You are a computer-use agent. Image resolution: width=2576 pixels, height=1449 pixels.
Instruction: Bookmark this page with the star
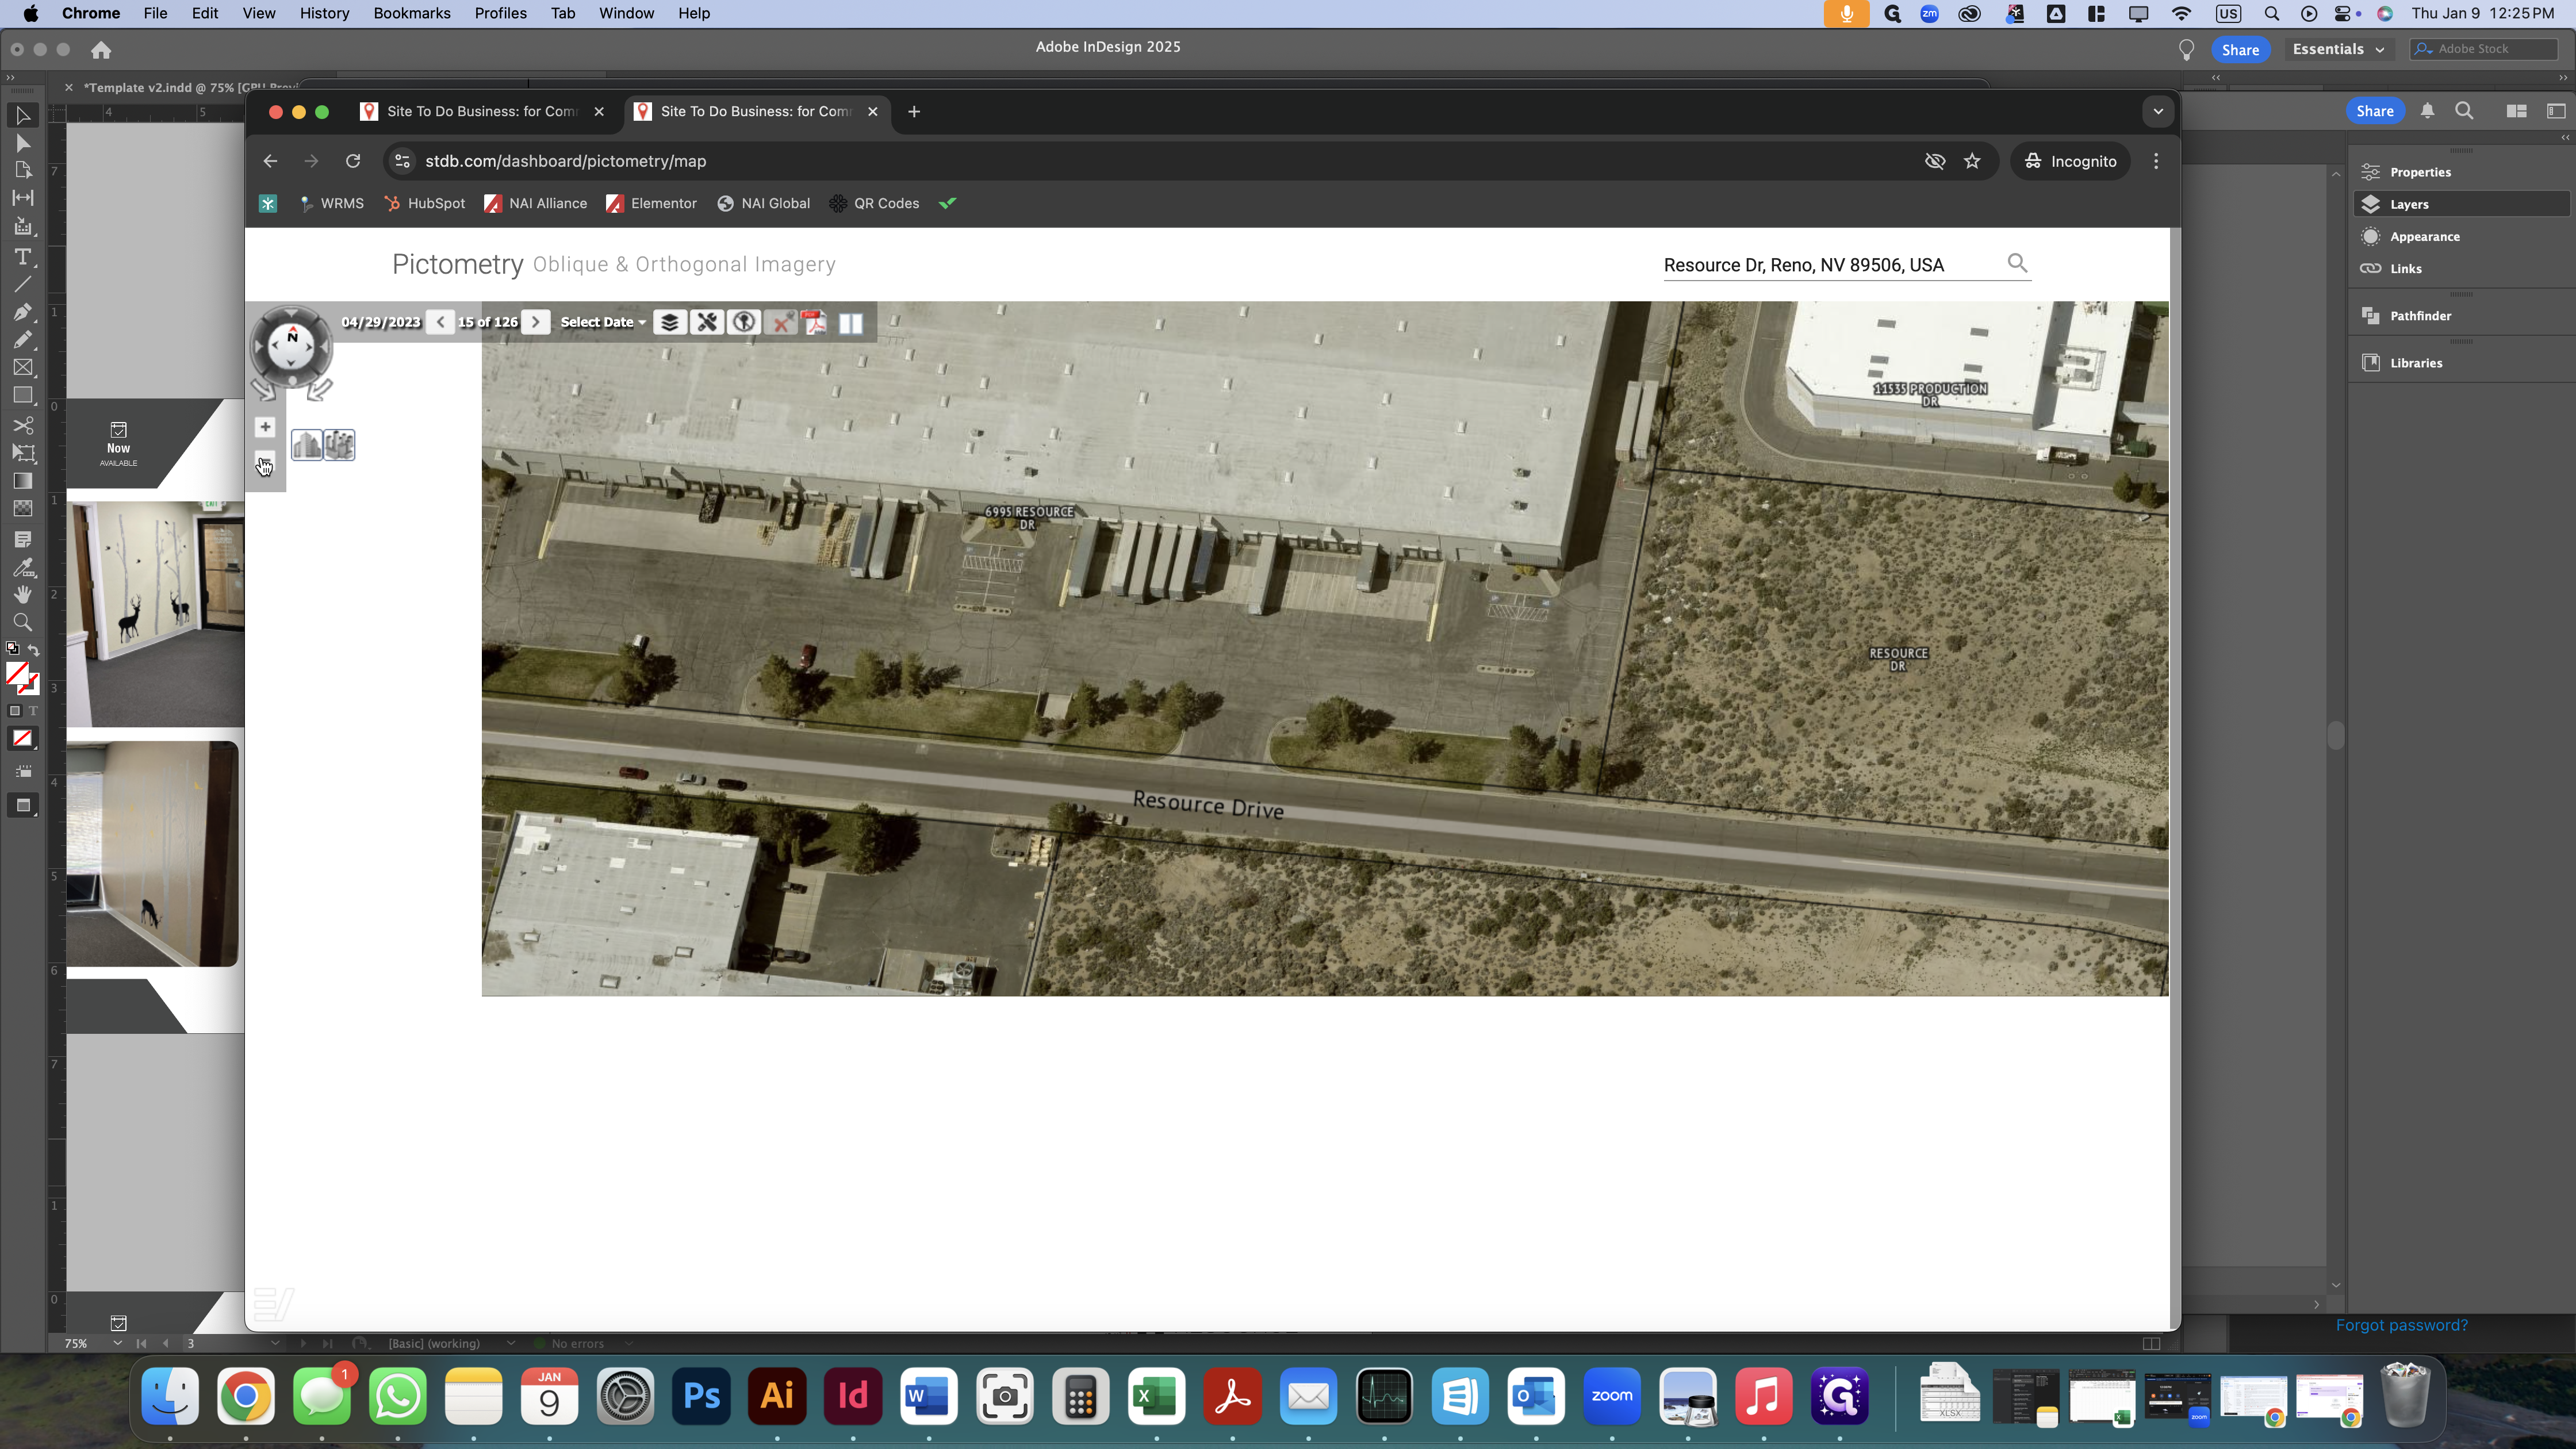1972,161
